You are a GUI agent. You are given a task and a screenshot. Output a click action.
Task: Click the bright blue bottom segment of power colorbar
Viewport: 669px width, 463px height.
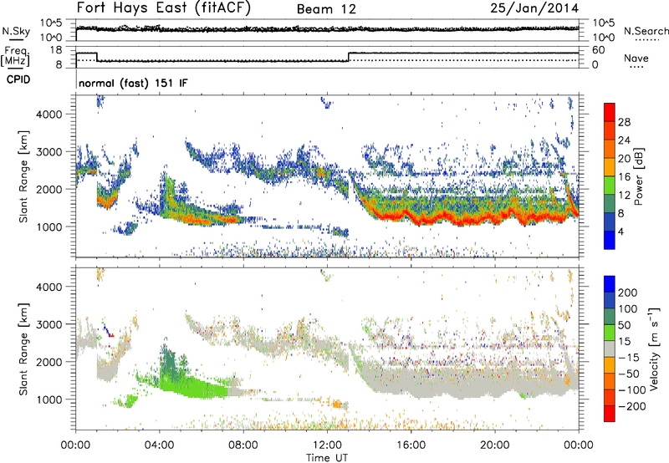[x=610, y=240]
